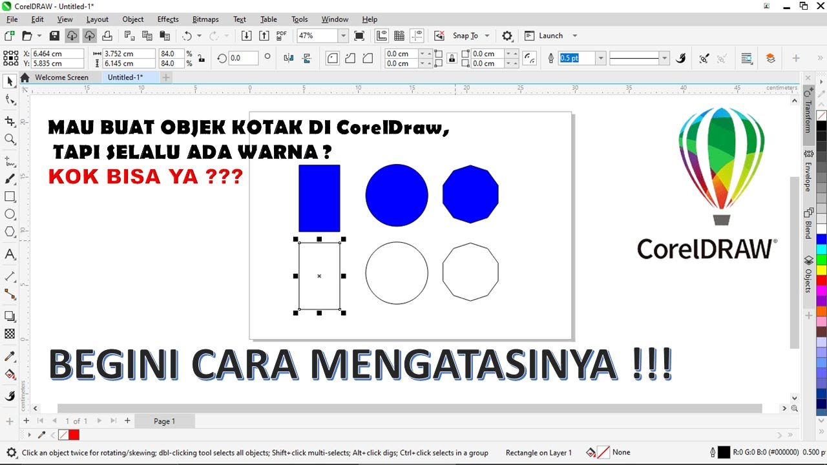
Task: Open the Bitmaps menu
Action: [205, 19]
